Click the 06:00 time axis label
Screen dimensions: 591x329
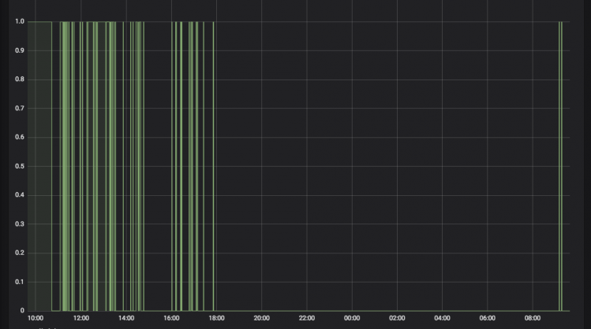click(488, 318)
